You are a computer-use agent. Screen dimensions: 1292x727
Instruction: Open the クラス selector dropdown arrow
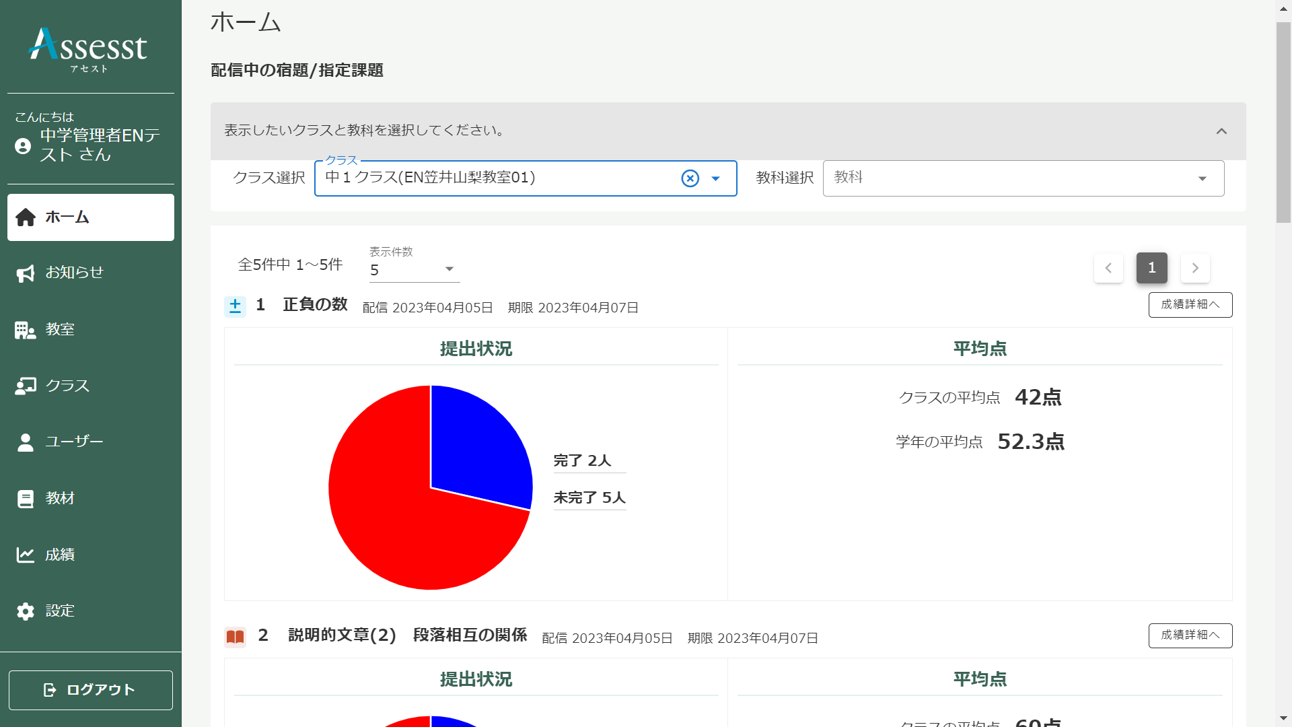tap(715, 178)
